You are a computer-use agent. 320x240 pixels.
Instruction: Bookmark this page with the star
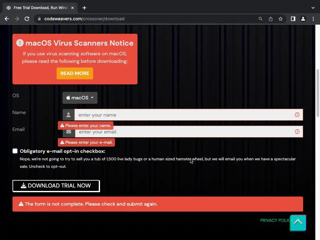point(281,19)
